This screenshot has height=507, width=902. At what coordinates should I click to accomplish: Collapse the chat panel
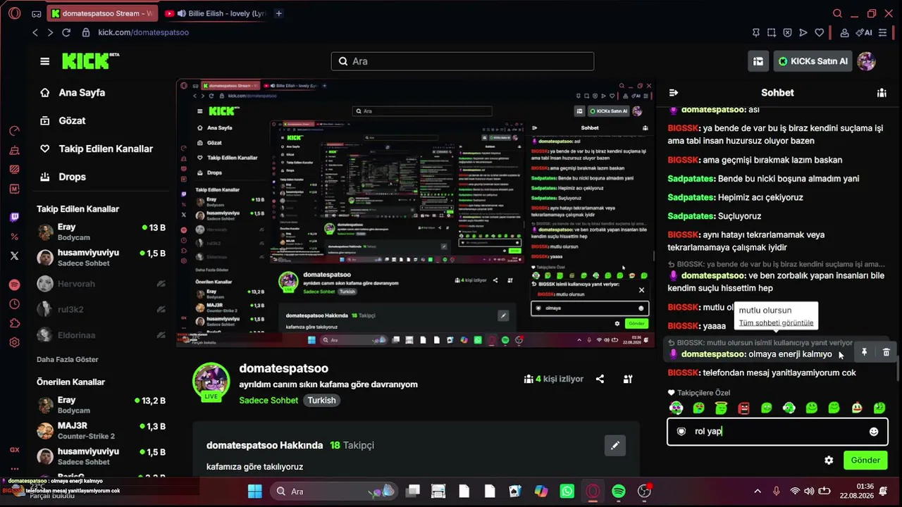(673, 92)
